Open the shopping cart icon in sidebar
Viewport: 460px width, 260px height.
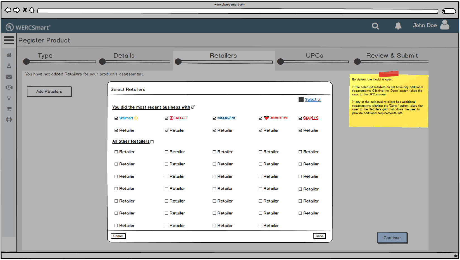coord(9,109)
